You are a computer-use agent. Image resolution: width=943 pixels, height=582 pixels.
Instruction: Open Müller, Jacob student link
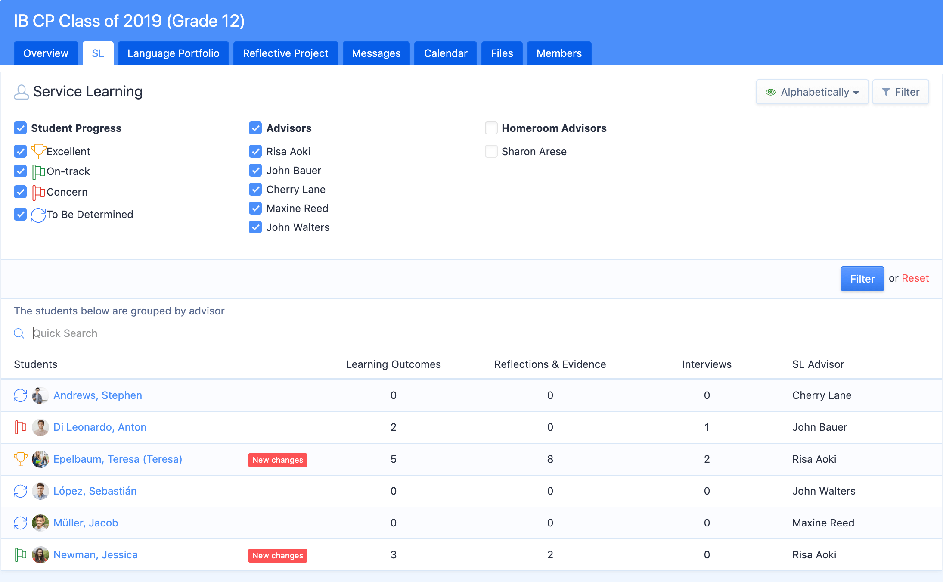click(x=86, y=523)
